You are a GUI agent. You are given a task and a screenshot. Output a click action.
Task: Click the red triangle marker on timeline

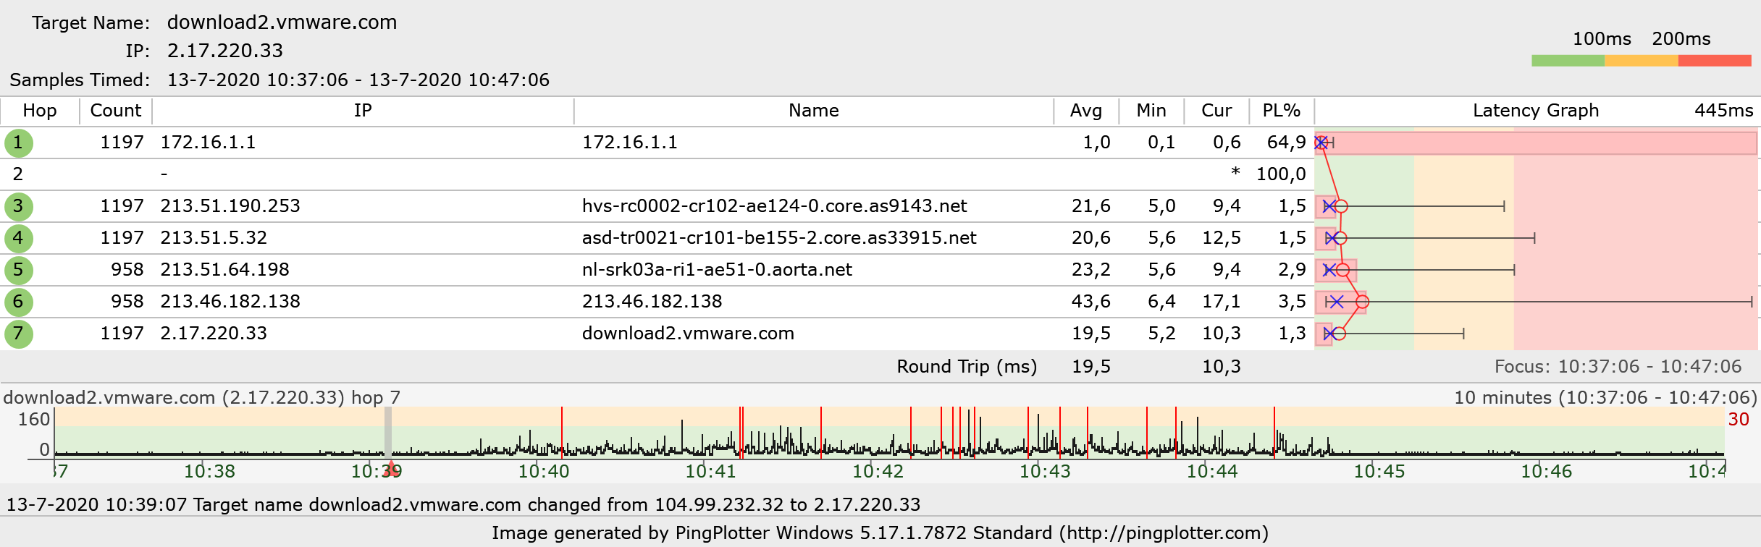[391, 467]
